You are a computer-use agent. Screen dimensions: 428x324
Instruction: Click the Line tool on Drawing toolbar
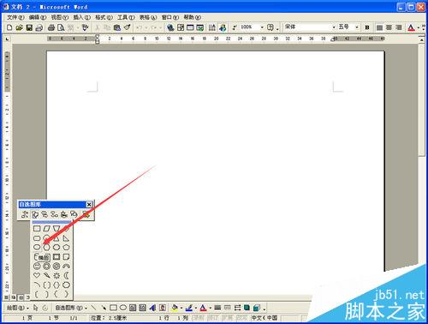93,308
